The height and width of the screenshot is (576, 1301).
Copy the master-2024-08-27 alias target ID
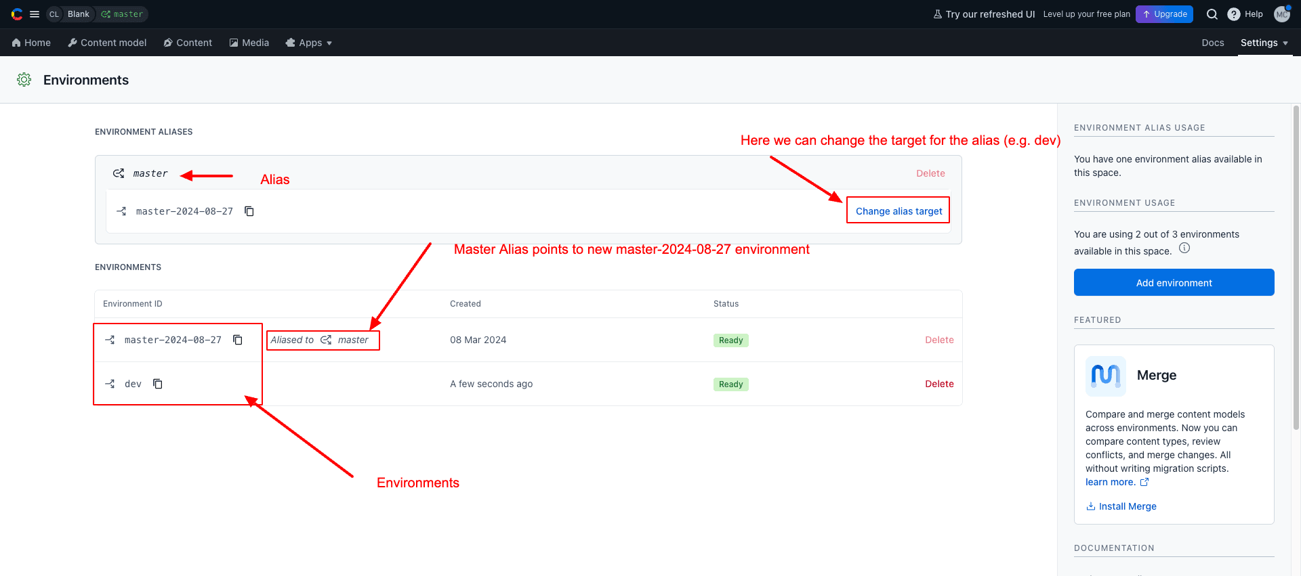point(249,211)
